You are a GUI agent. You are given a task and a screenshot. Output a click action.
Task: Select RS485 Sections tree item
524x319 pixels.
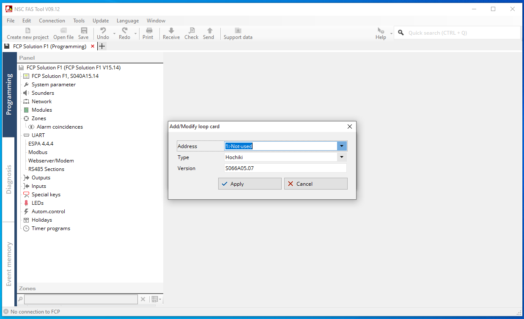tap(46, 169)
